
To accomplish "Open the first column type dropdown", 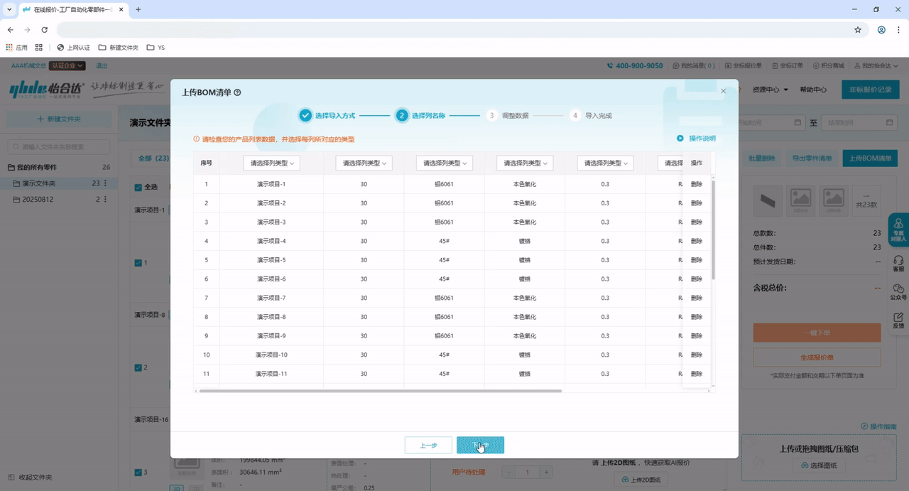I will 271,163.
